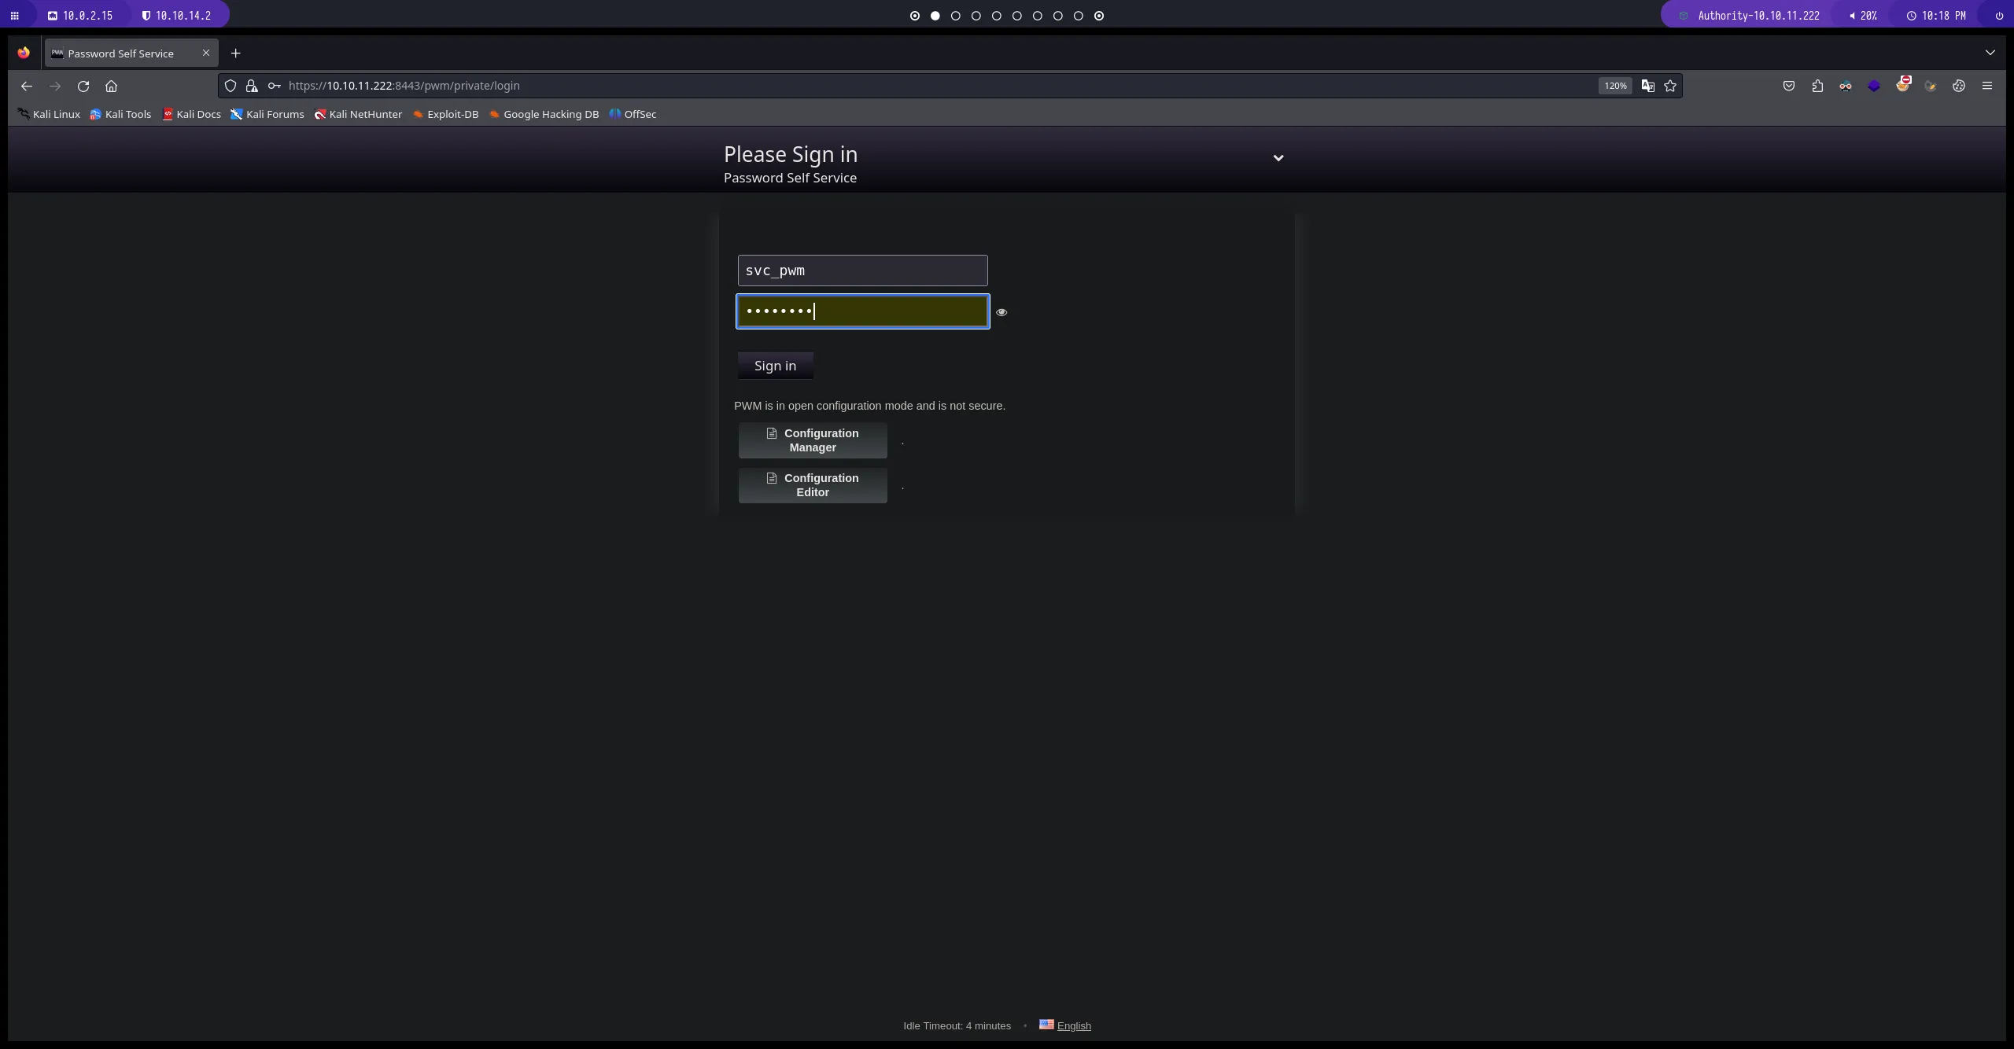Viewport: 2014px width, 1049px height.
Task: Expand the header chevron dropdown
Action: [1278, 158]
